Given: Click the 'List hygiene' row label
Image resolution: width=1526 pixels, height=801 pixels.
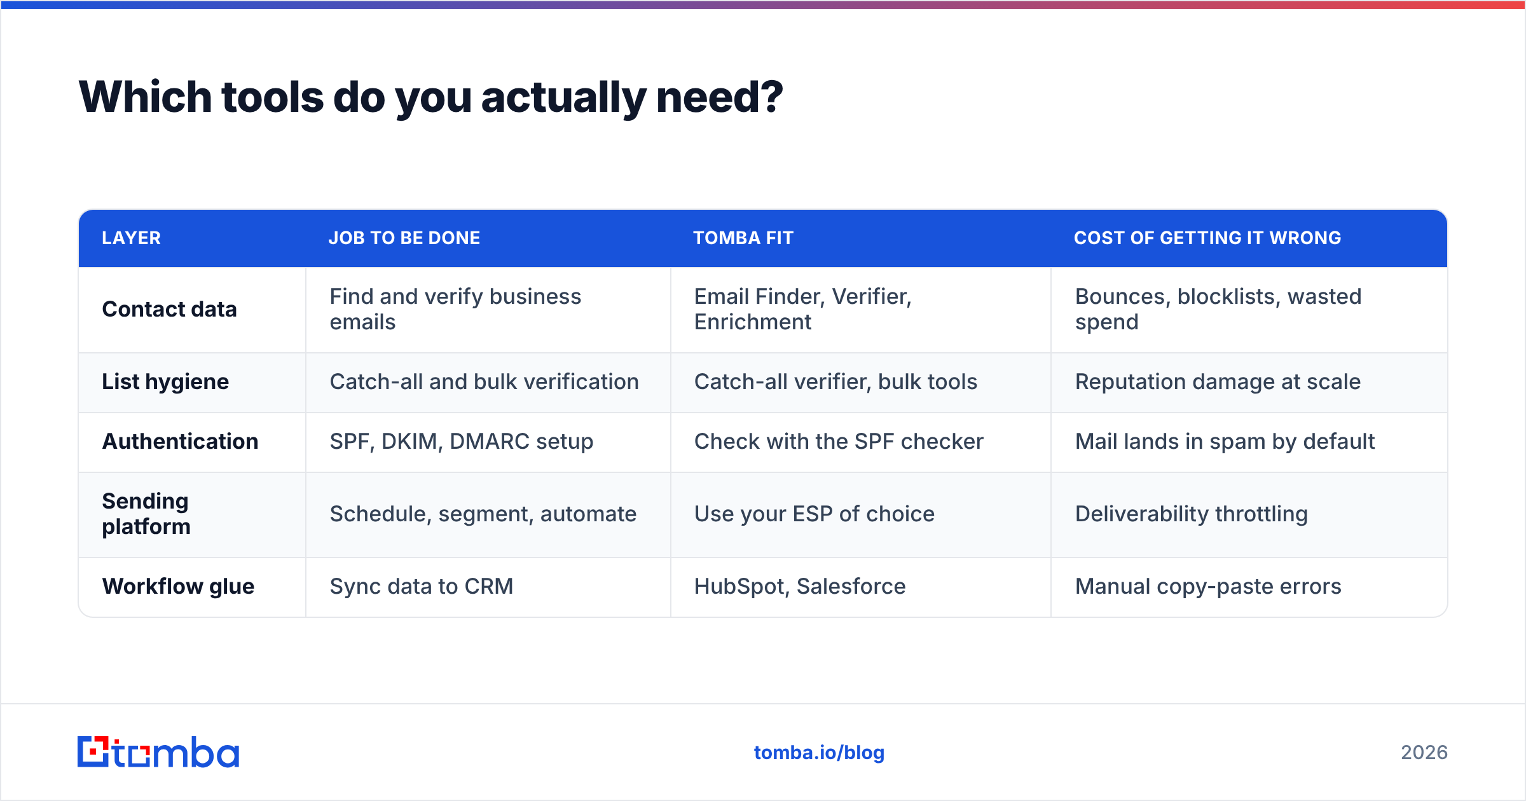Looking at the screenshot, I should [x=165, y=382].
